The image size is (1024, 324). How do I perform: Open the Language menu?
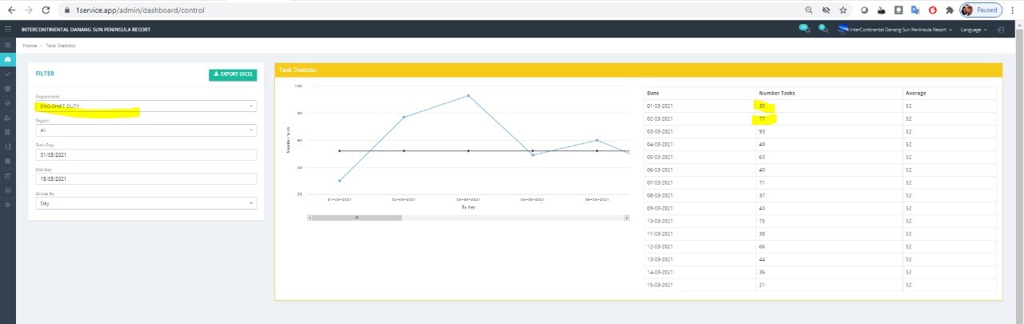click(973, 30)
